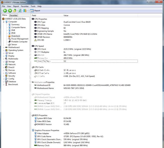Click the Security shield icon in tree
Image resolution: width=164 pixels, height=148 pixels.
click(x=6, y=76)
